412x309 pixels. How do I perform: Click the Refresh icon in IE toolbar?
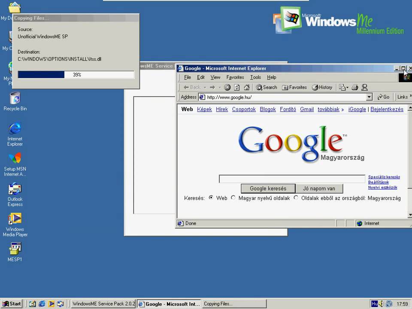pos(237,87)
